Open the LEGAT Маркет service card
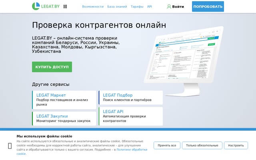Image resolution: width=256 pixels, height=160 pixels. 64,100
